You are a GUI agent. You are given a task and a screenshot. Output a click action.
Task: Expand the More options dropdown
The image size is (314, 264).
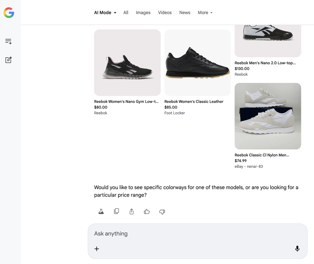(x=205, y=13)
